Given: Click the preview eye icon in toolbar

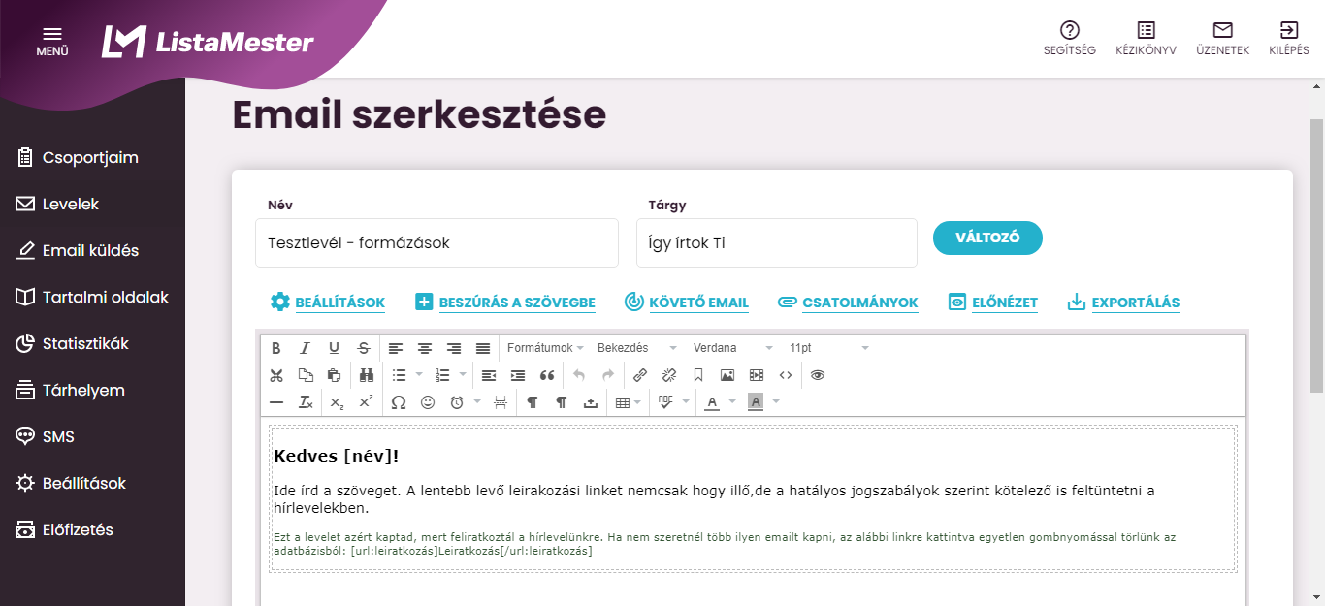Looking at the screenshot, I should (x=818, y=375).
